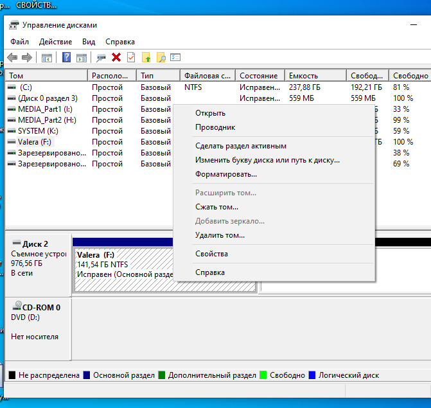This screenshot has height=408, width=431.
Task: Choose Сжать том... in context menu
Action: click(274, 207)
